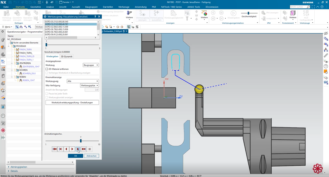The width and height of the screenshot is (329, 177).
Task: Switch to the 3D-Dynamik tab
Action: pos(67,57)
